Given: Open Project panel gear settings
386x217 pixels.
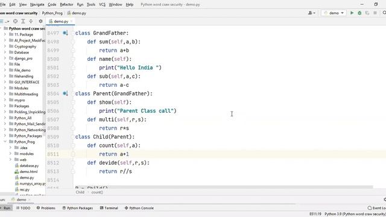Looking at the screenshot, I should tap(40, 22).
